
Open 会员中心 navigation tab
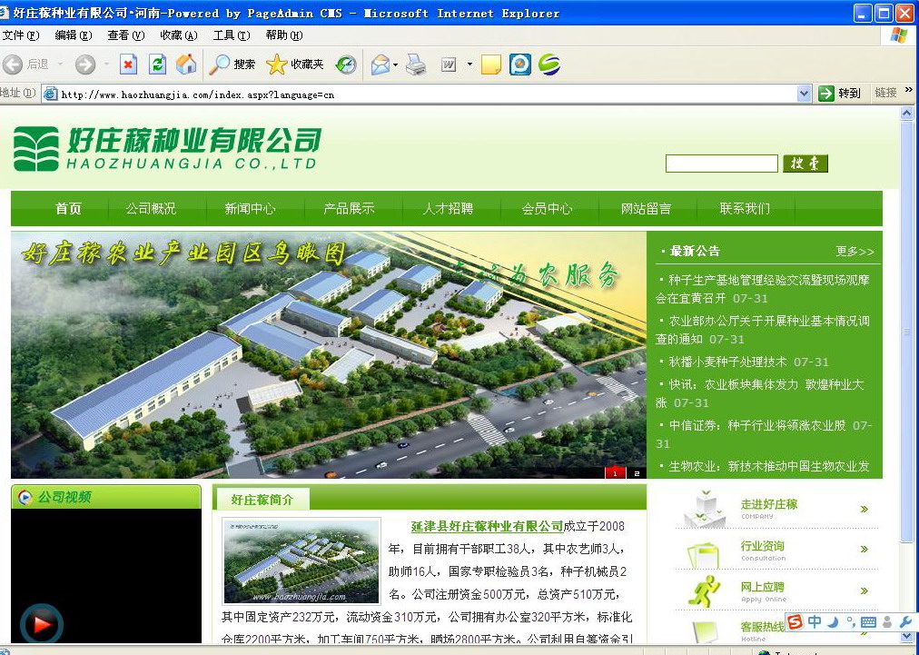pyautogui.click(x=547, y=208)
